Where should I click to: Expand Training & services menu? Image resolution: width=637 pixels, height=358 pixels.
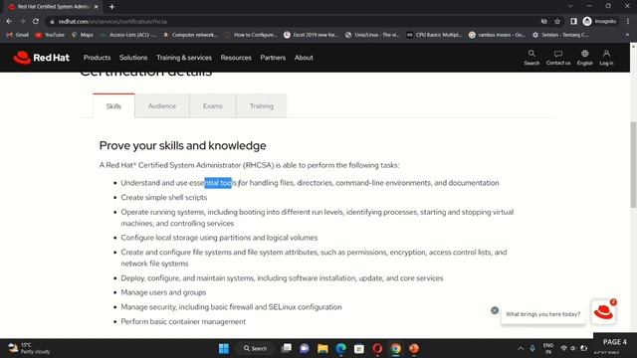[184, 58]
